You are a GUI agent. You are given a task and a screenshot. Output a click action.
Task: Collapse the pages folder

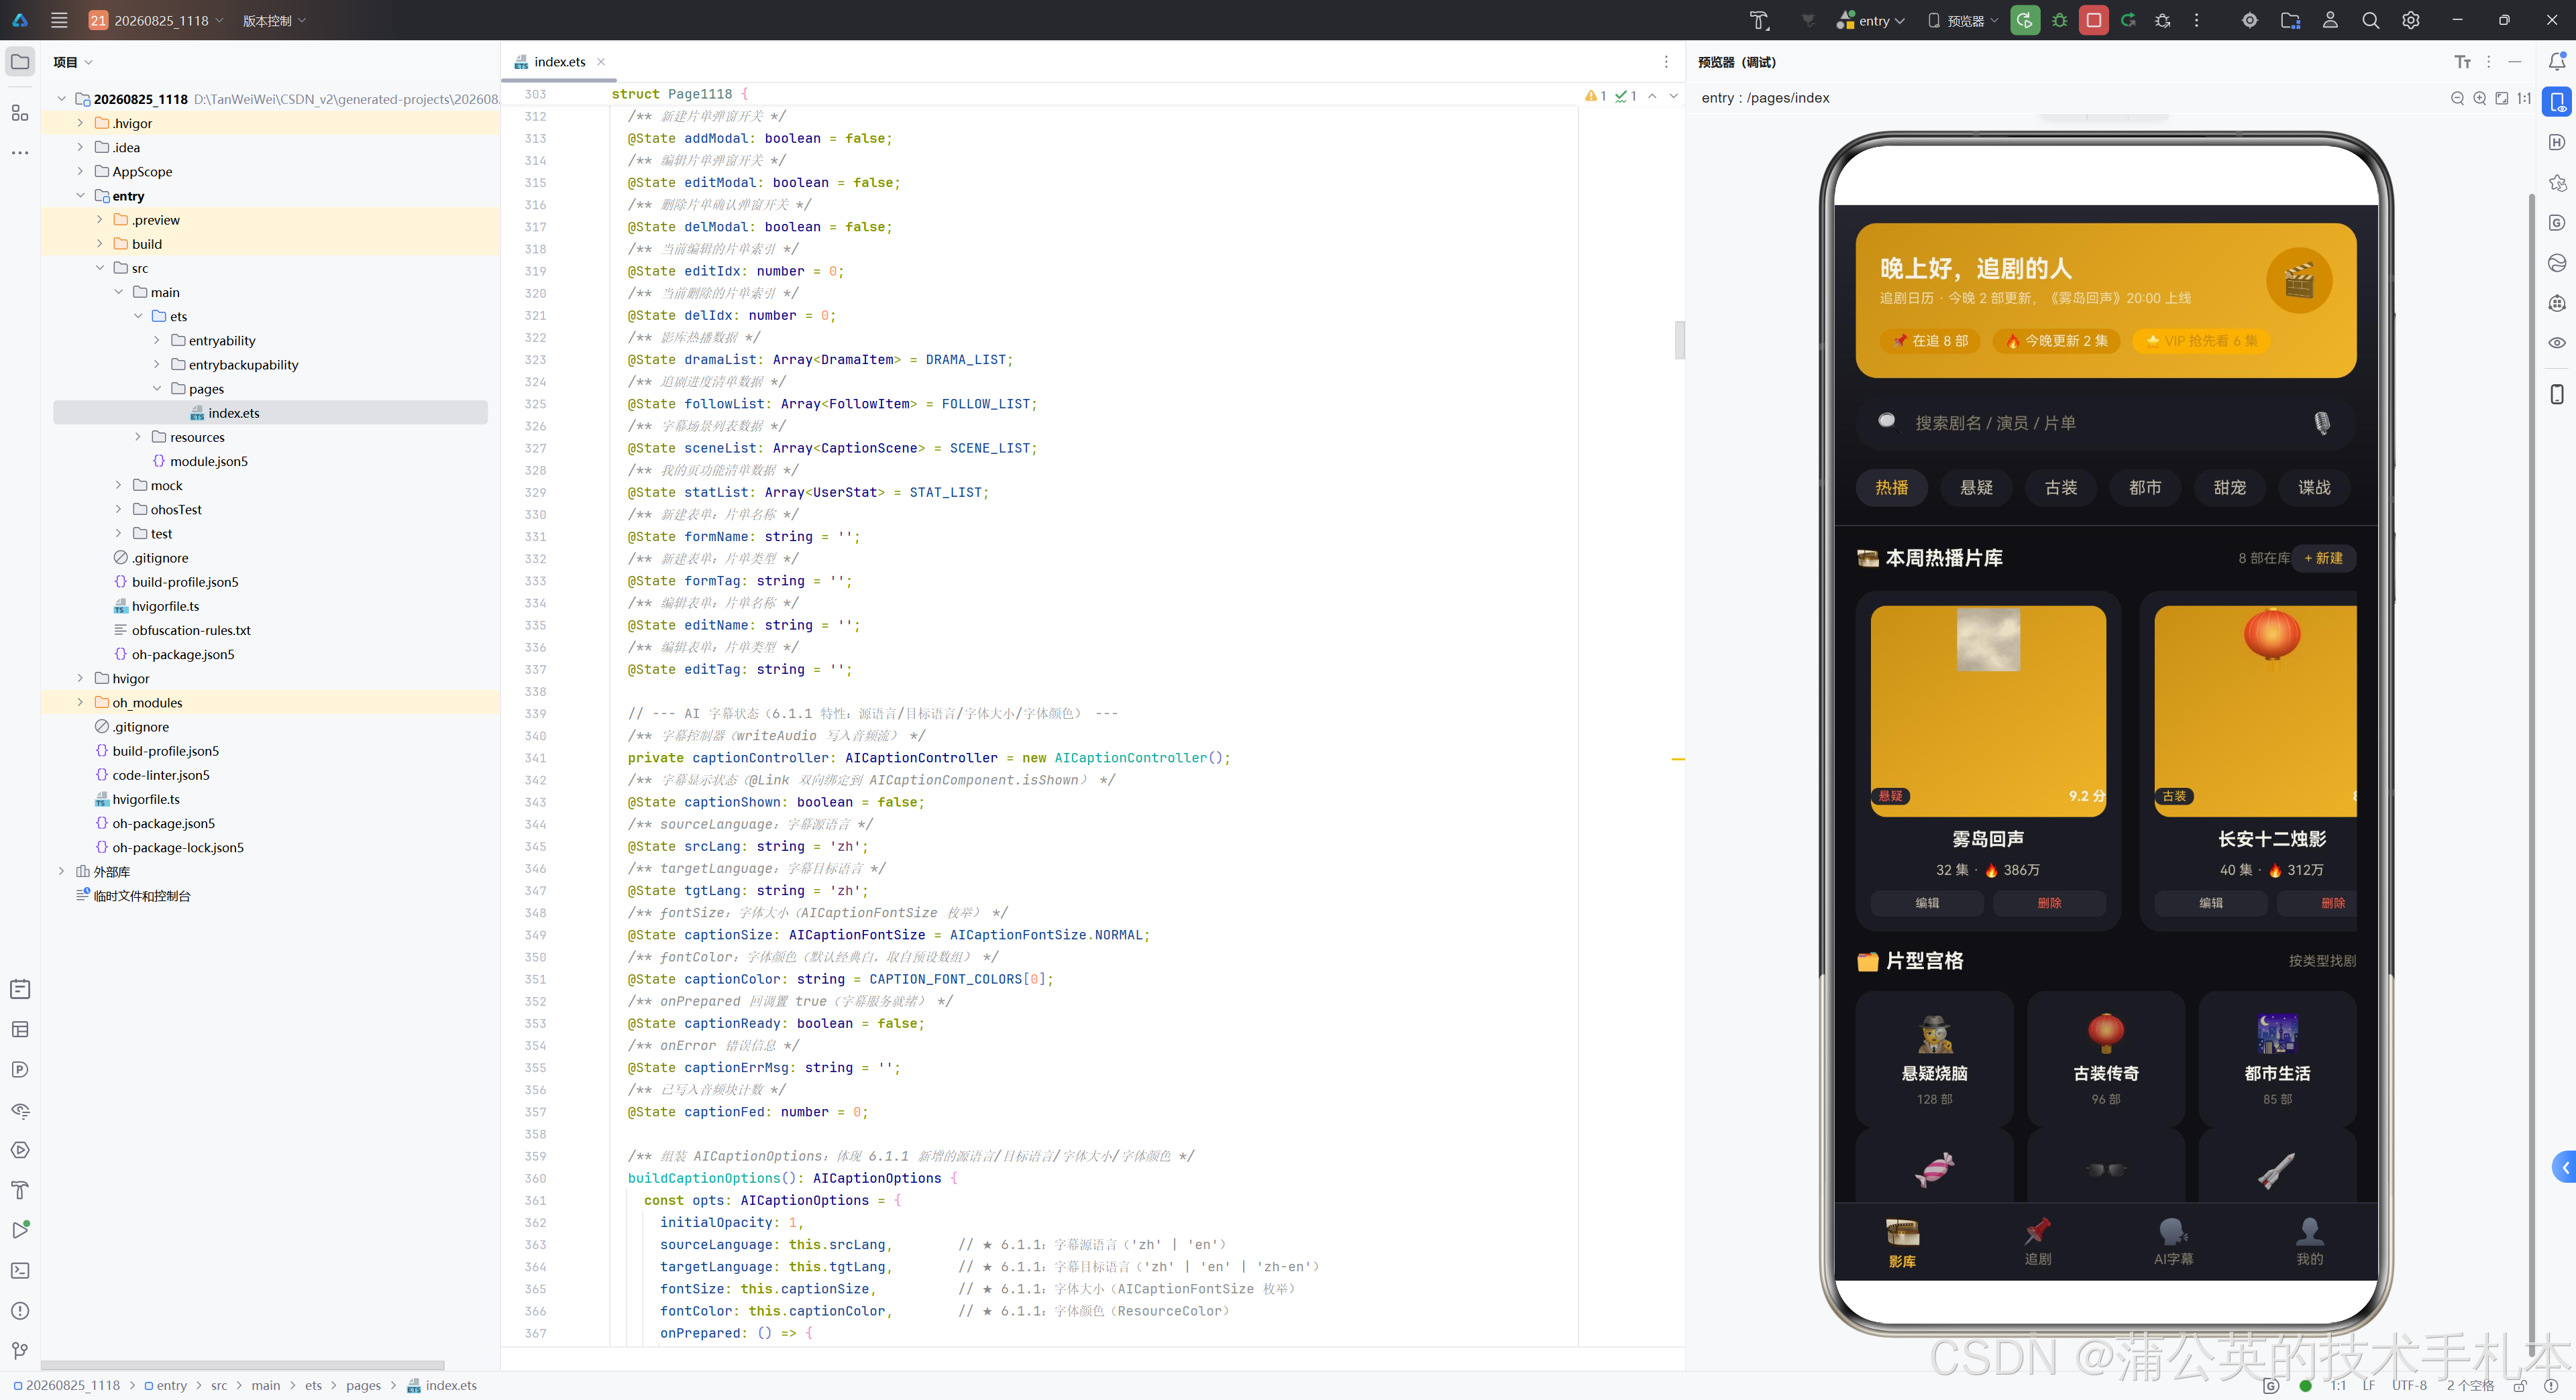coord(157,389)
